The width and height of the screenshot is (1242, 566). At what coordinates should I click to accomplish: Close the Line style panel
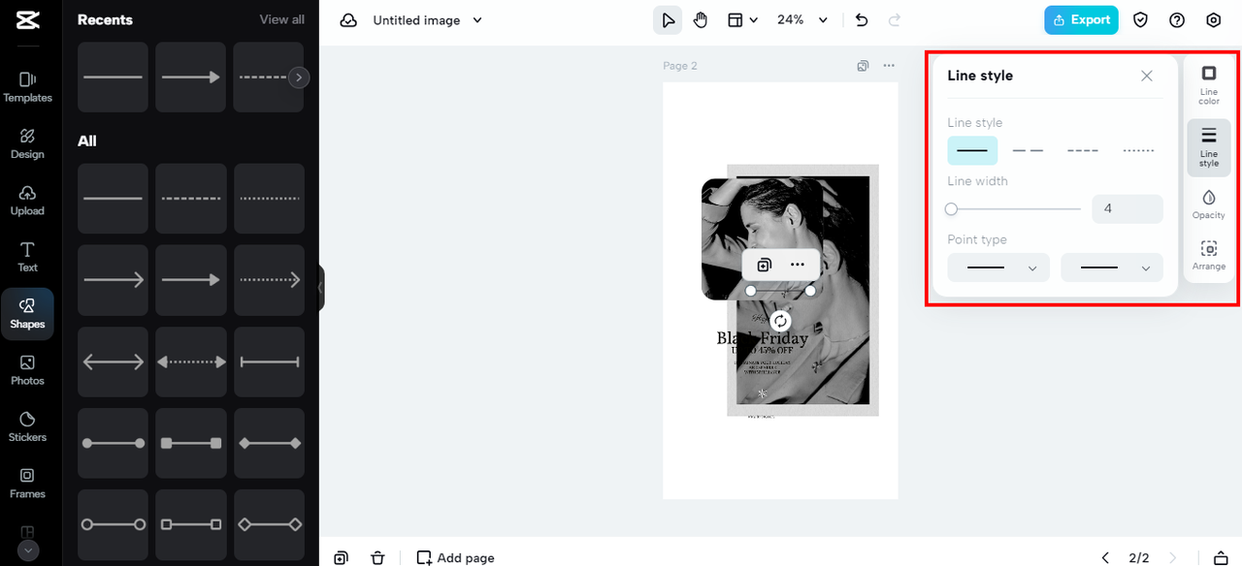(1147, 76)
